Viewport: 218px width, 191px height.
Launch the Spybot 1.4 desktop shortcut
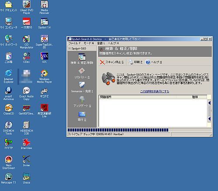(44, 23)
